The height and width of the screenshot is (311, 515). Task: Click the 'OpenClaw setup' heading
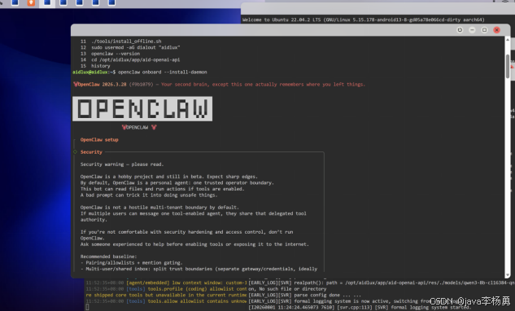[x=99, y=140]
